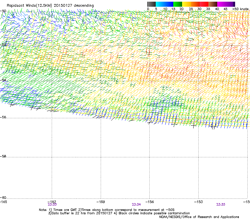Click the longitude label "-153"
Screen dimensions: 250x219
pos(199,202)
